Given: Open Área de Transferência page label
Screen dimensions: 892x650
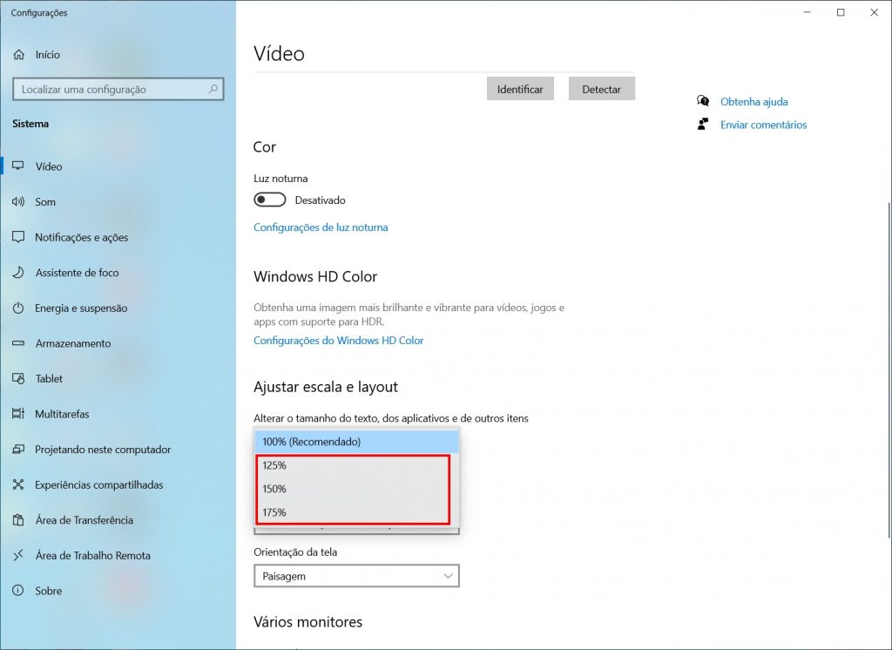Looking at the screenshot, I should (84, 520).
